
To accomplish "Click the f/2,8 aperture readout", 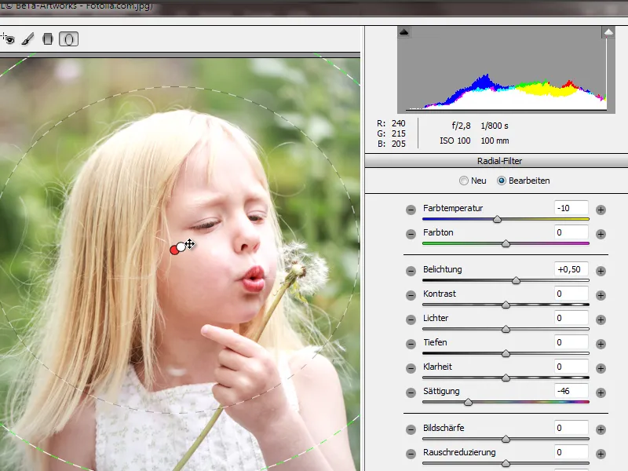I will [461, 126].
